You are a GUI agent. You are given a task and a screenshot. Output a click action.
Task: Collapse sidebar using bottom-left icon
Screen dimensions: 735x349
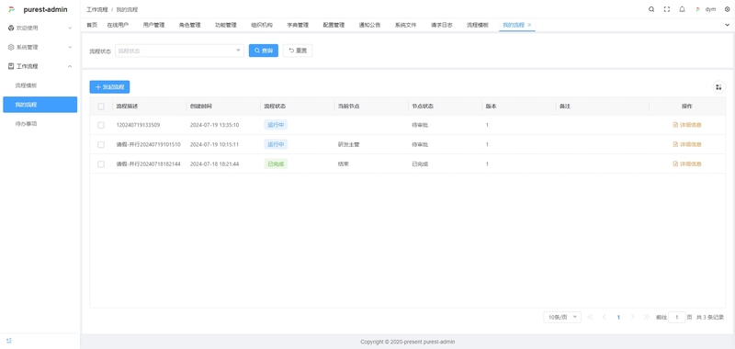click(x=9, y=341)
